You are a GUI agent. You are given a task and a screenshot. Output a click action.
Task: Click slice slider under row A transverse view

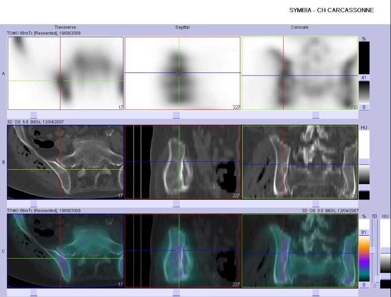34,115
